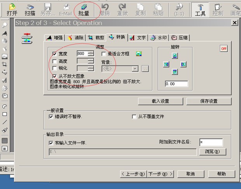Switch to the 水印 (Watermark) tab

[x=159, y=38]
